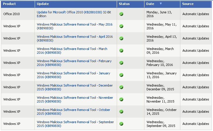Click the green status icon for November 2015
The image size is (213, 131).
coord(121,99)
